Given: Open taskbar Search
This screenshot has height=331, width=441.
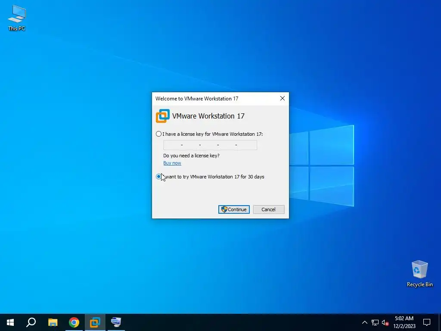Looking at the screenshot, I should tap(31, 322).
